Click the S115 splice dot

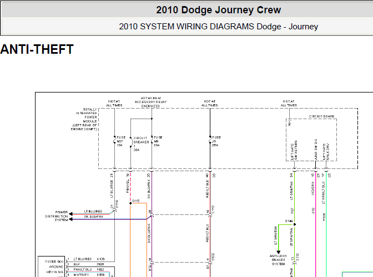tap(130, 203)
